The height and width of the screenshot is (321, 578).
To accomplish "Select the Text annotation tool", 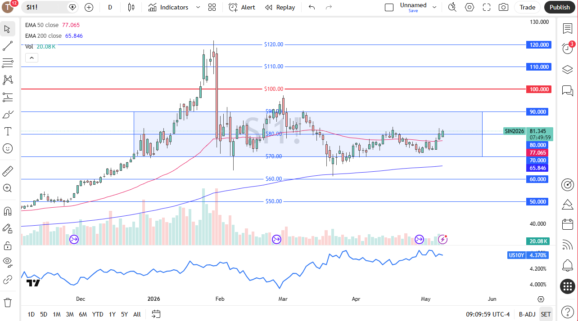I will (7, 131).
